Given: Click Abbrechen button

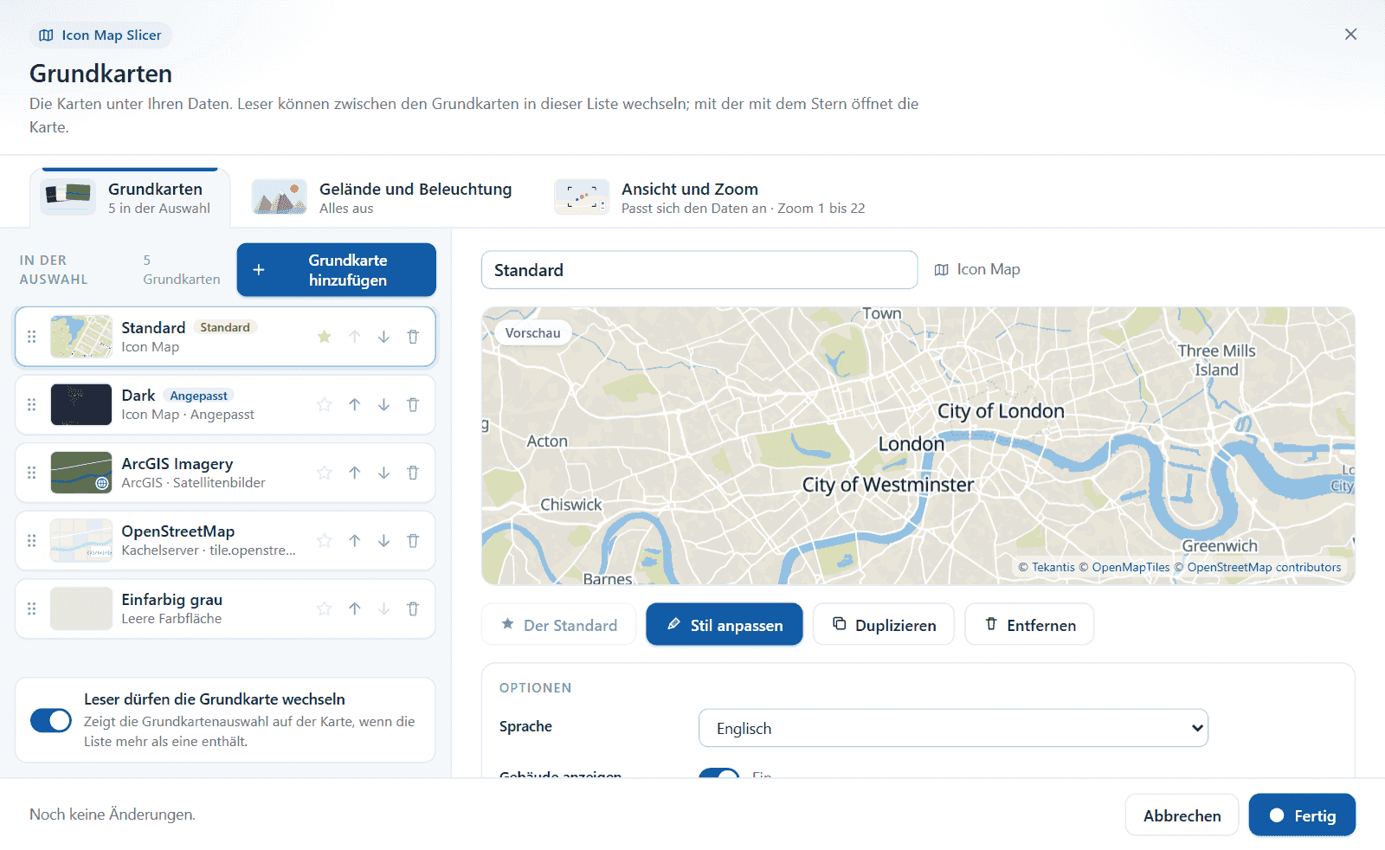Looking at the screenshot, I should (1182, 815).
